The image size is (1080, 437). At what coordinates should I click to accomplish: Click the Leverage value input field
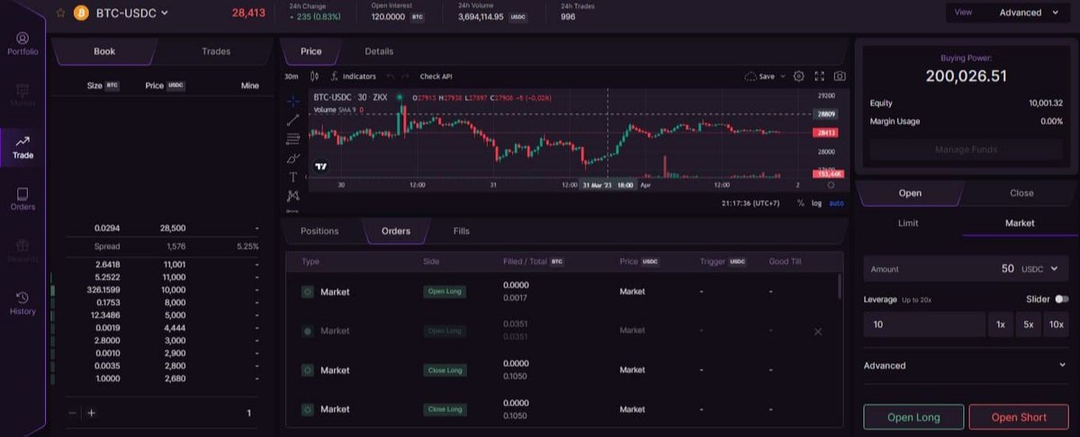pyautogui.click(x=924, y=325)
